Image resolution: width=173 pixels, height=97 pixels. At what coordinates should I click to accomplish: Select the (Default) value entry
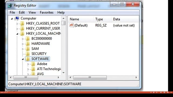click(x=81, y=25)
